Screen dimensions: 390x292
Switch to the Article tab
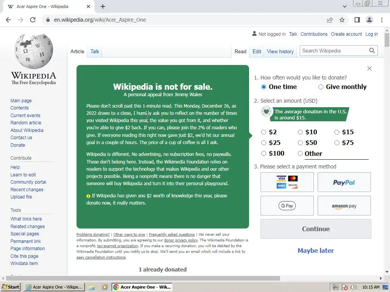[x=77, y=51]
